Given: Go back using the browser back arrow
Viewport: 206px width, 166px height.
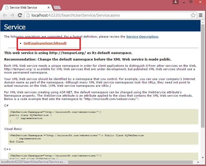Looking at the screenshot, I should [5, 15].
